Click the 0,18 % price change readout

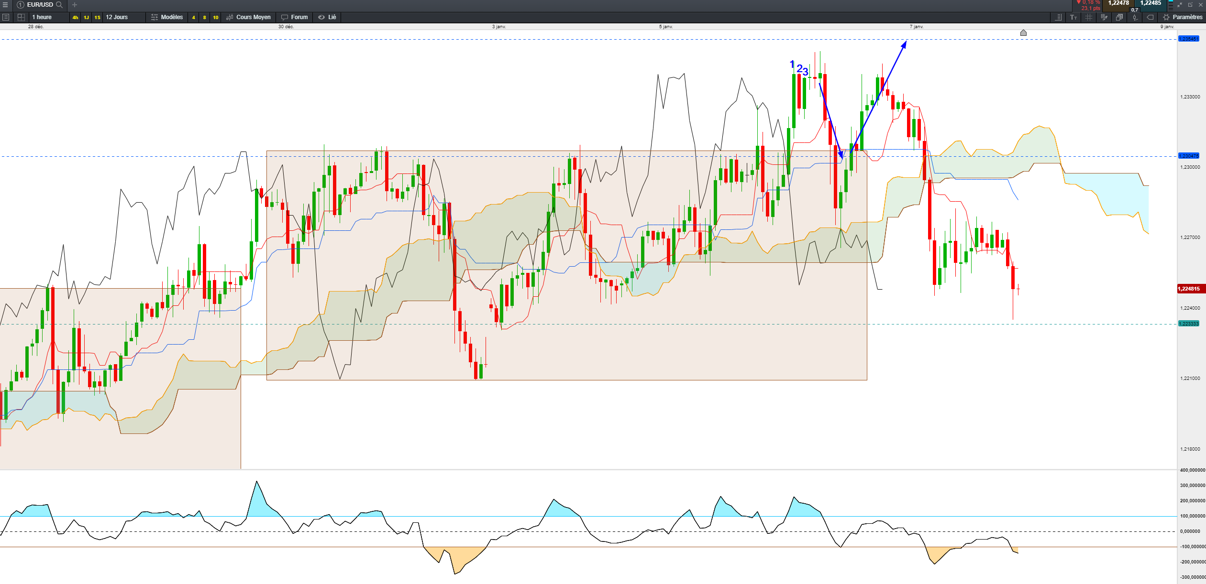point(1088,2)
